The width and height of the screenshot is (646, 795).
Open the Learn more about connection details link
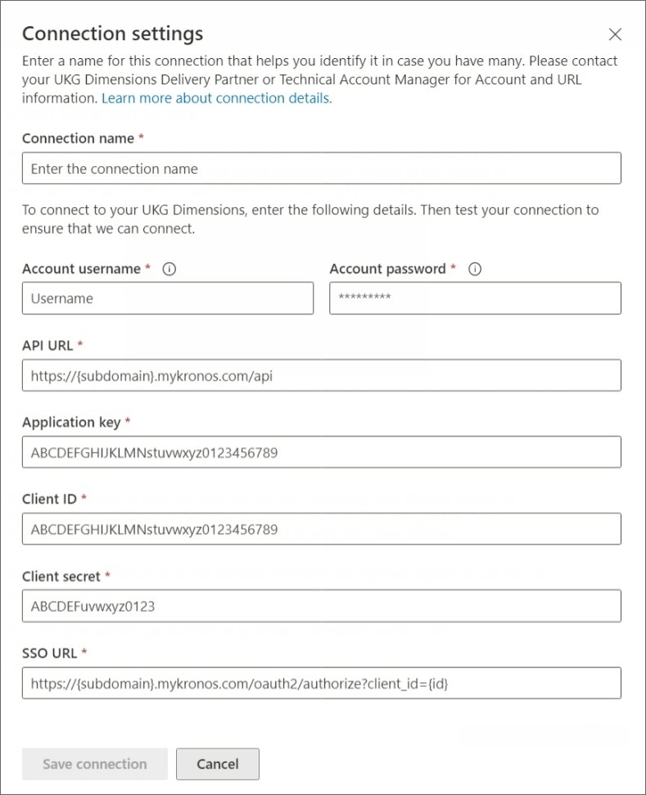pyautogui.click(x=216, y=98)
